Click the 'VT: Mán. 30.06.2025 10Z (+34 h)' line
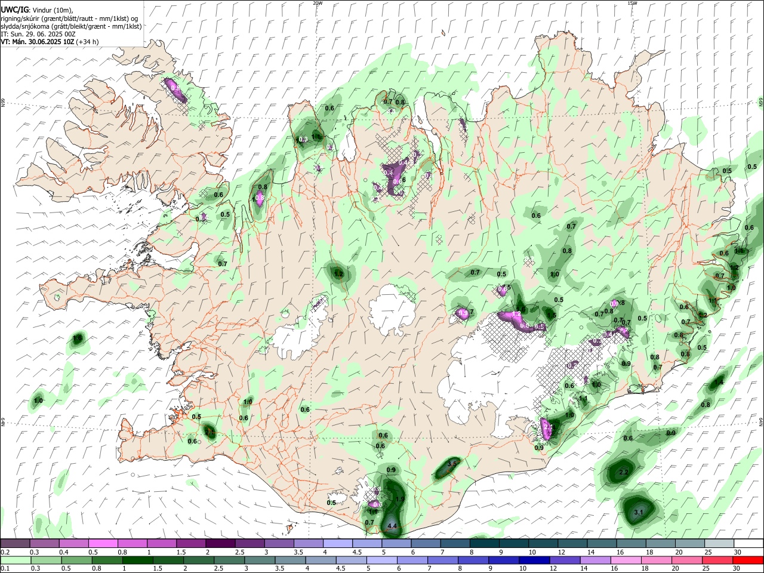Viewport: 764px width, 573px height. 50,42
